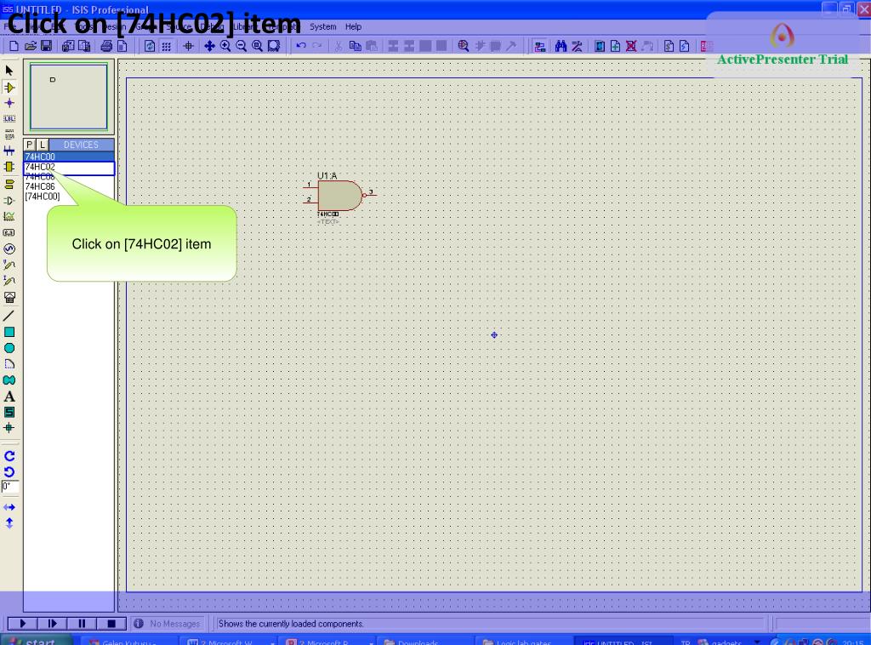Click the Search and Tag binoculars icon
Screen dimensions: 871x645
click(561, 46)
